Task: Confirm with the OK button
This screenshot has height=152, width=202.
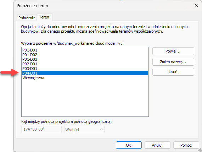Action: tap(129, 145)
